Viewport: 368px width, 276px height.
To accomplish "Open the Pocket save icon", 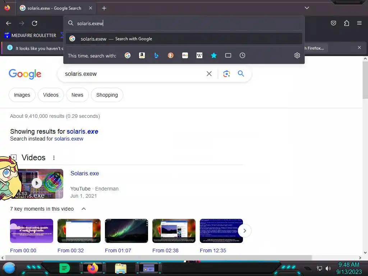I will coord(333,23).
